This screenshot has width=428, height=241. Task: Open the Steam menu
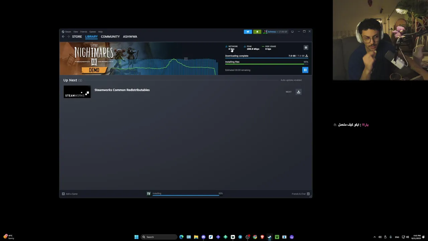coord(68,32)
